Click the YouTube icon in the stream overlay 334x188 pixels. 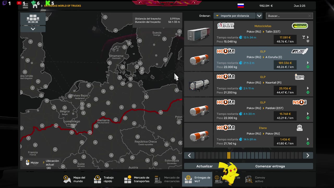coord(19,3)
